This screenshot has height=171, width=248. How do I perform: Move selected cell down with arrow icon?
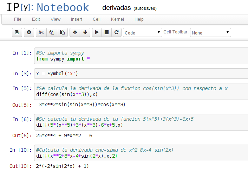[85, 32]
